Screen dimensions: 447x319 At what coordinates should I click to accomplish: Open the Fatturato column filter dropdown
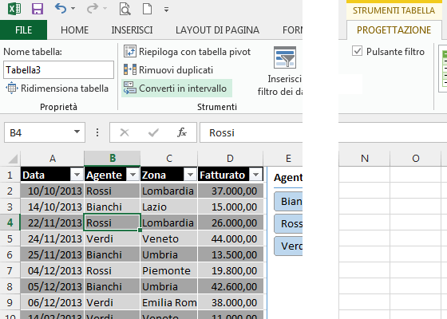(x=255, y=175)
